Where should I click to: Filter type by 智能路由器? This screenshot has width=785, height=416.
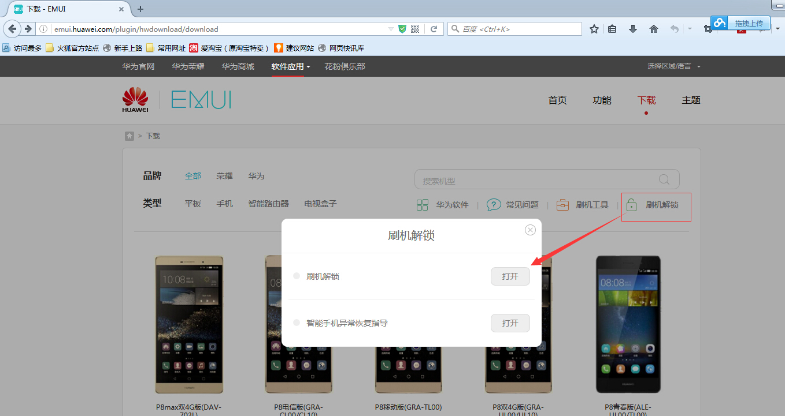point(268,204)
